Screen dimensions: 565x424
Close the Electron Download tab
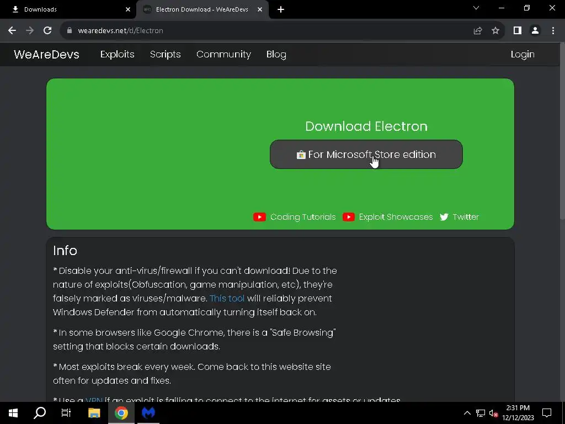[x=260, y=9]
